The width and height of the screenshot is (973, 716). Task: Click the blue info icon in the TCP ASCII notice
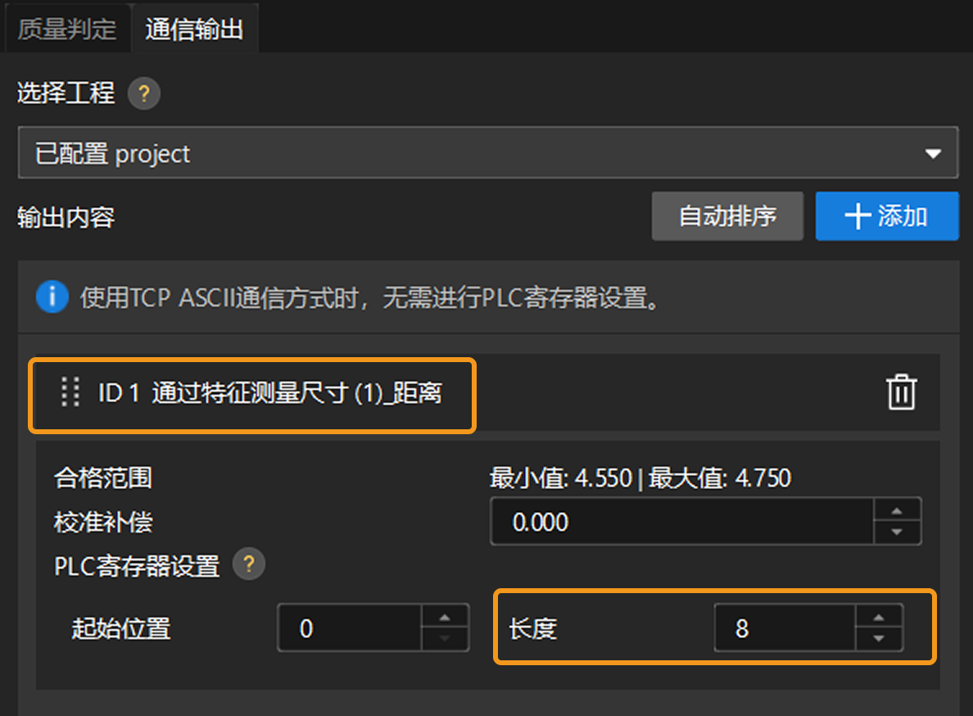pos(52,297)
